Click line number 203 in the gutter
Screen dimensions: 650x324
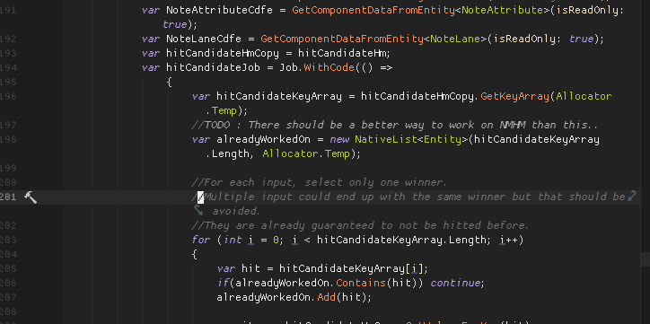coord(7,240)
